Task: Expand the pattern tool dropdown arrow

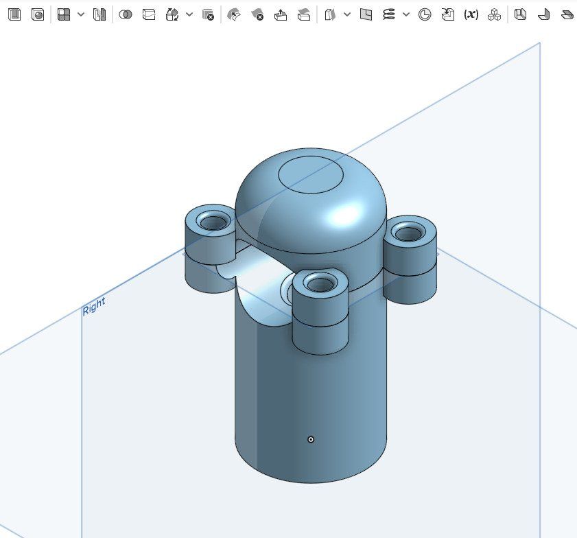Action: pyautogui.click(x=80, y=14)
